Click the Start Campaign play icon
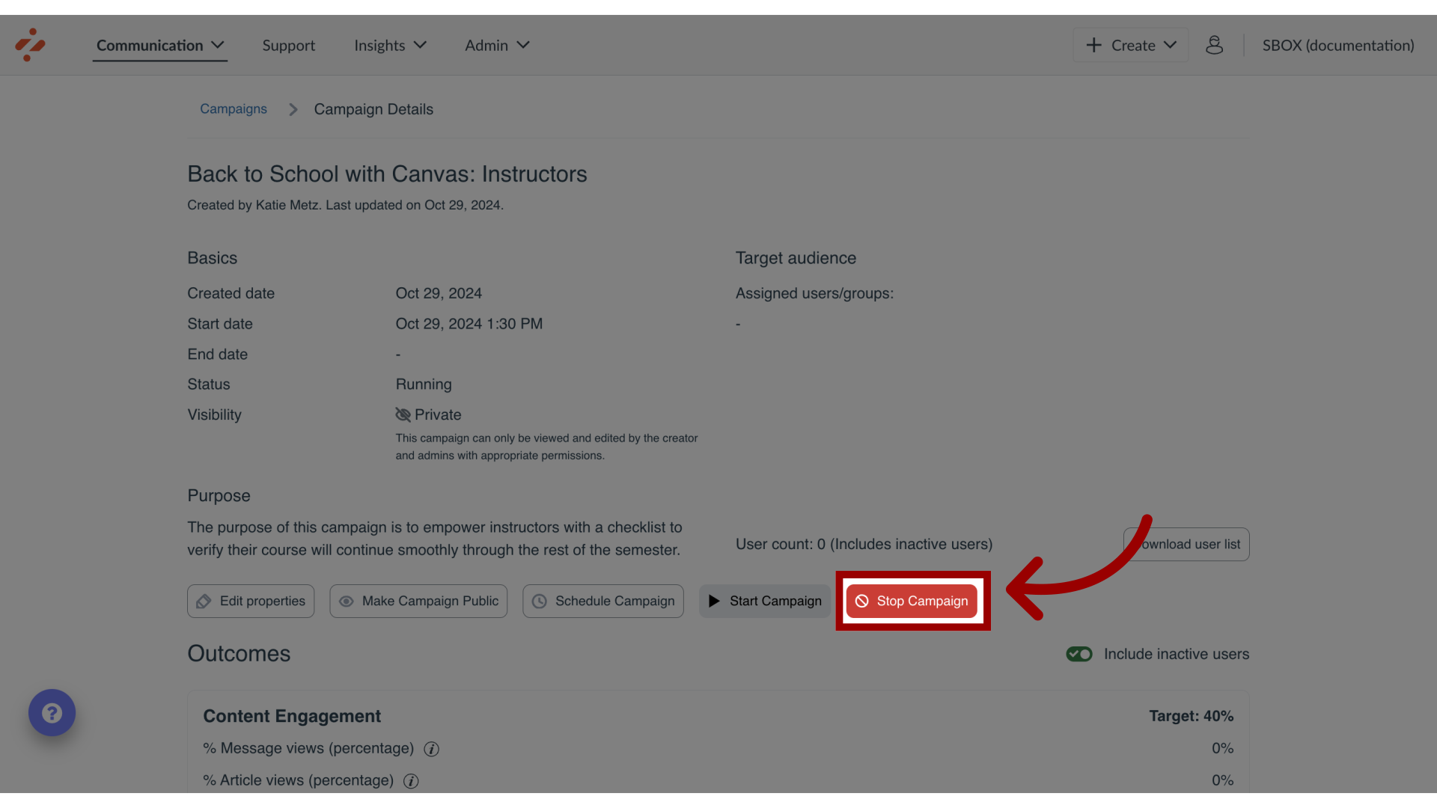1437x808 pixels. tap(713, 601)
